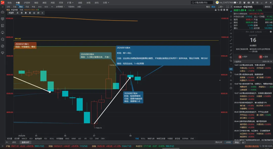Select the magnet snap tool in drawing toolbar
This screenshot has width=273, height=149.
[x=231, y=69]
